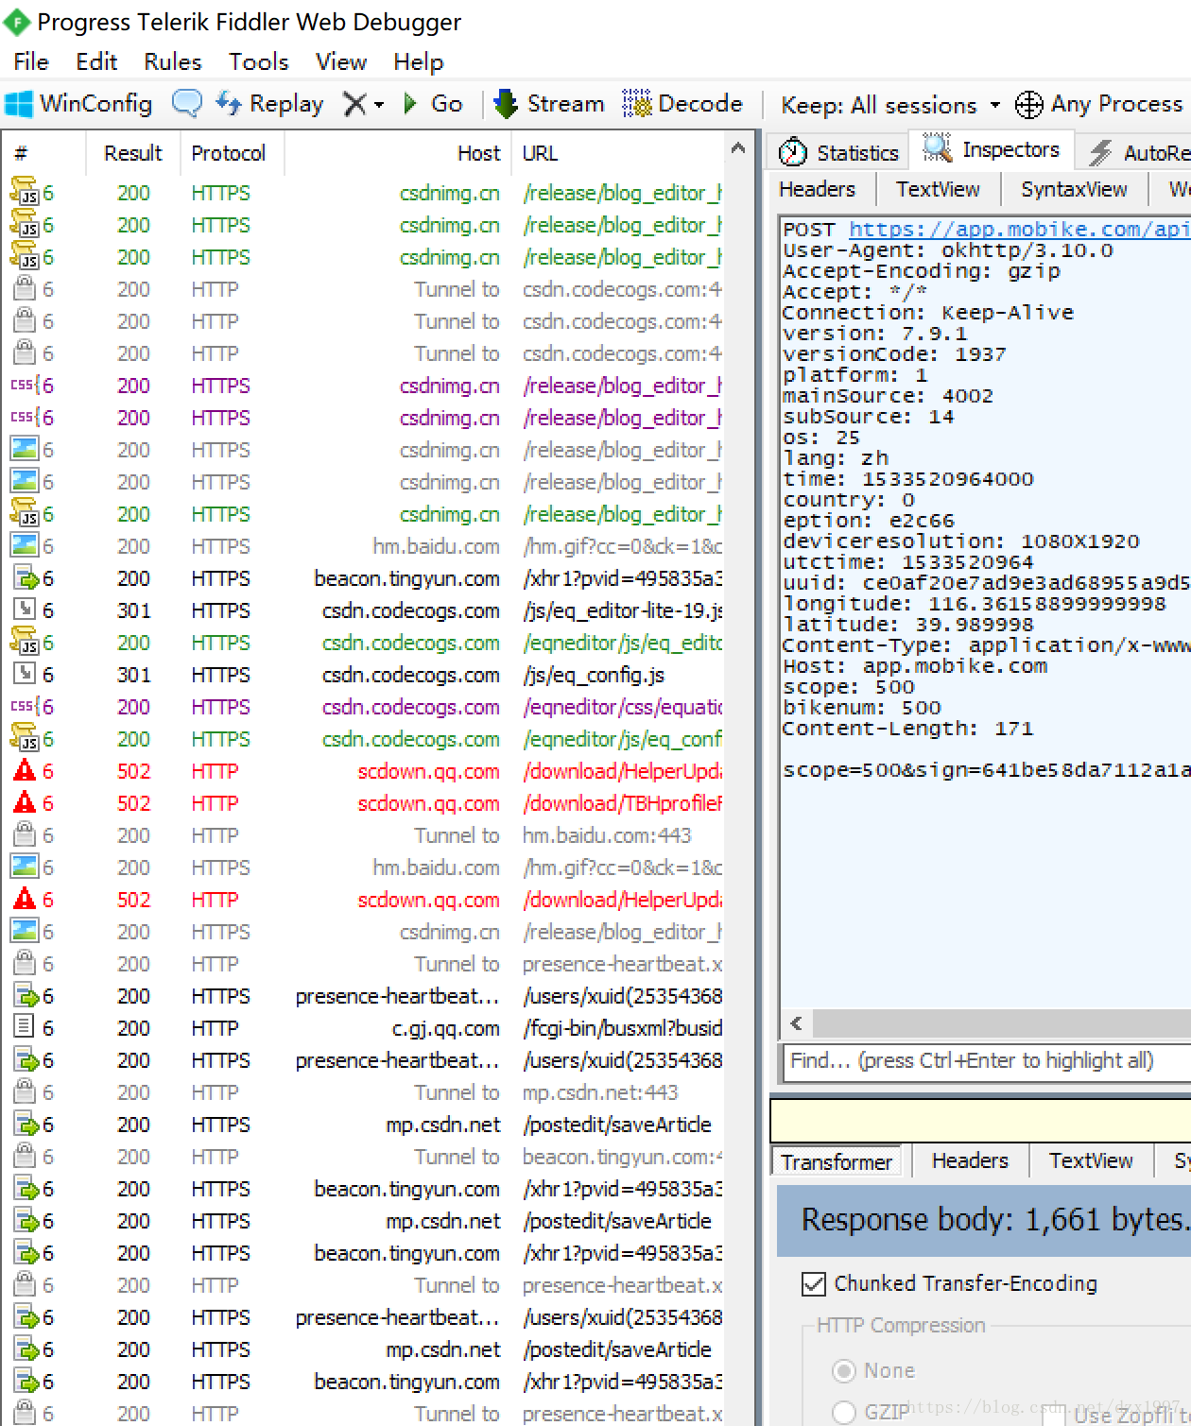Click lock icon for Tunnel to mp.csdn.net:443
Screen dimensions: 1191x1426
pos(25,1092)
